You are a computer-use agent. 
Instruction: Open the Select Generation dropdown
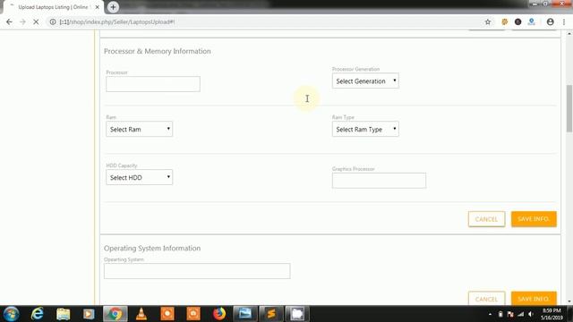365,80
